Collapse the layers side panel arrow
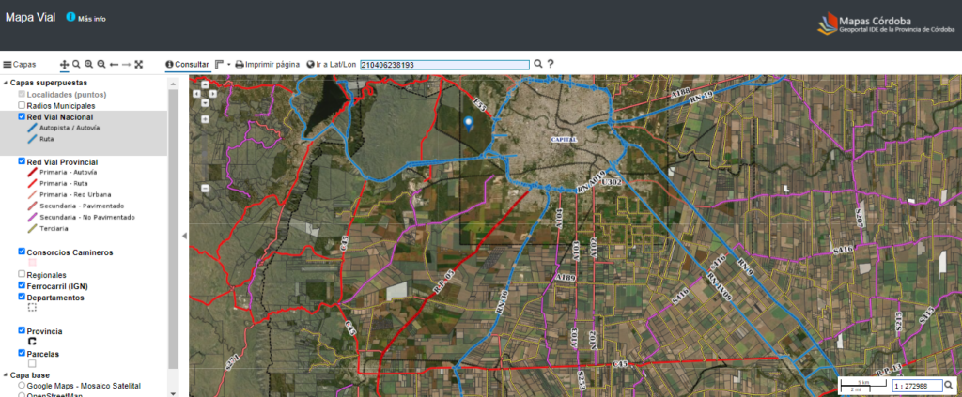962x397 pixels. tap(185, 236)
